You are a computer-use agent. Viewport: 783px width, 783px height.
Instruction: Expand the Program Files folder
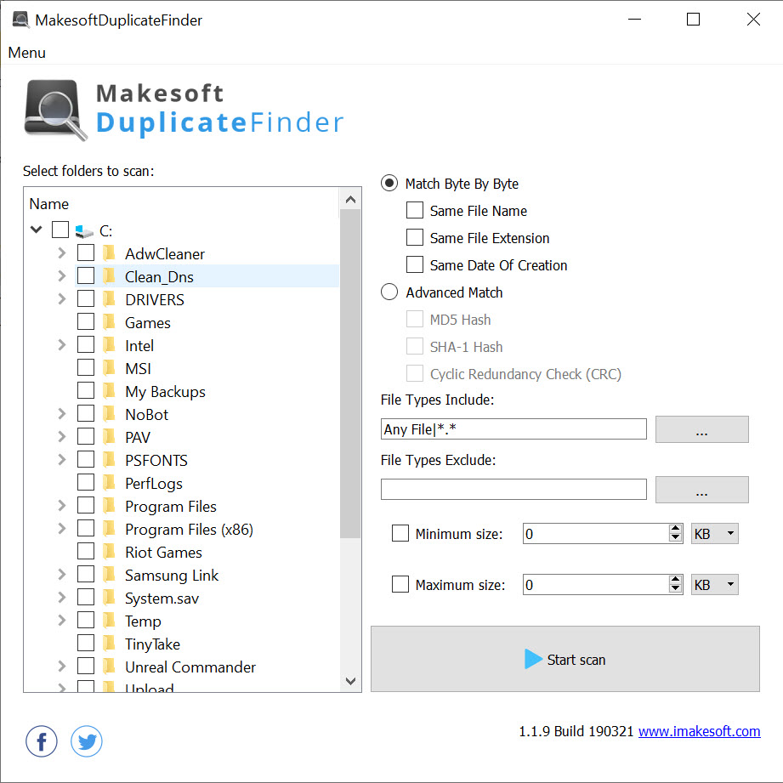tap(61, 506)
